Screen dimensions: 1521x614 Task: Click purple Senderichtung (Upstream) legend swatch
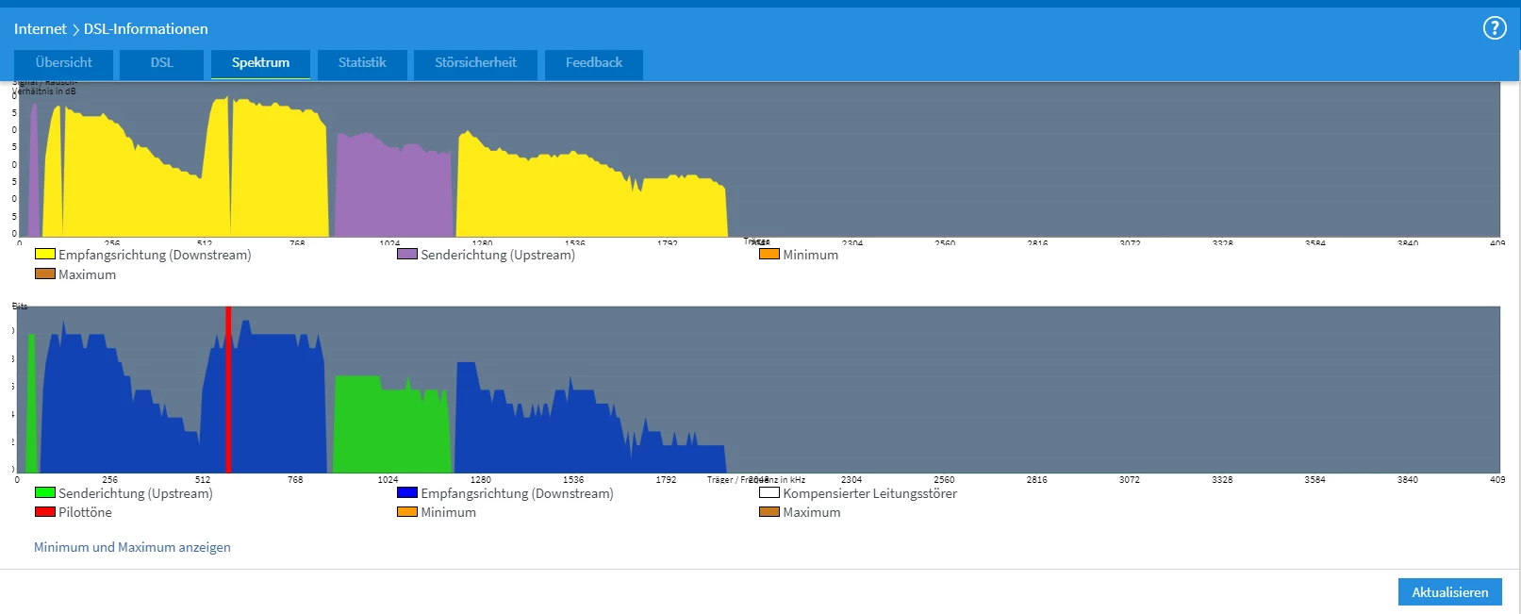pos(406,255)
